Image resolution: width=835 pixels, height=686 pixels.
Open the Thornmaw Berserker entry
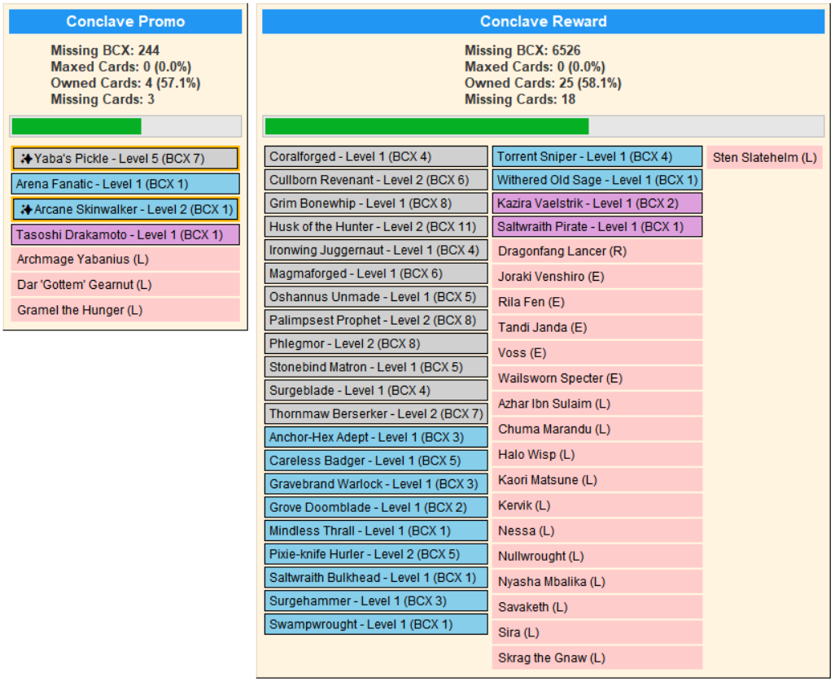click(375, 414)
